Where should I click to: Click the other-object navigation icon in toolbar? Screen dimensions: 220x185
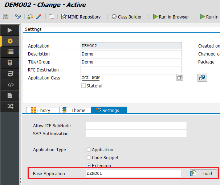5,17
